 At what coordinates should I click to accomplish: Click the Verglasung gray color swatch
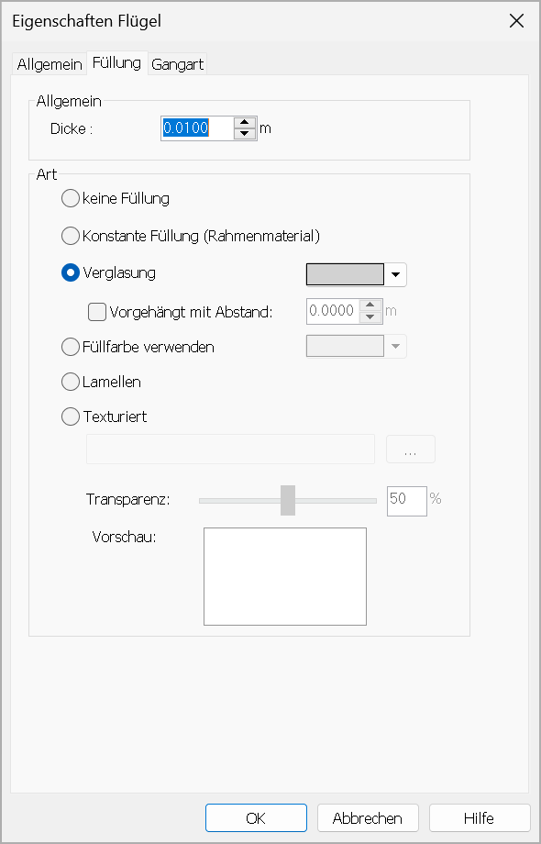click(345, 274)
